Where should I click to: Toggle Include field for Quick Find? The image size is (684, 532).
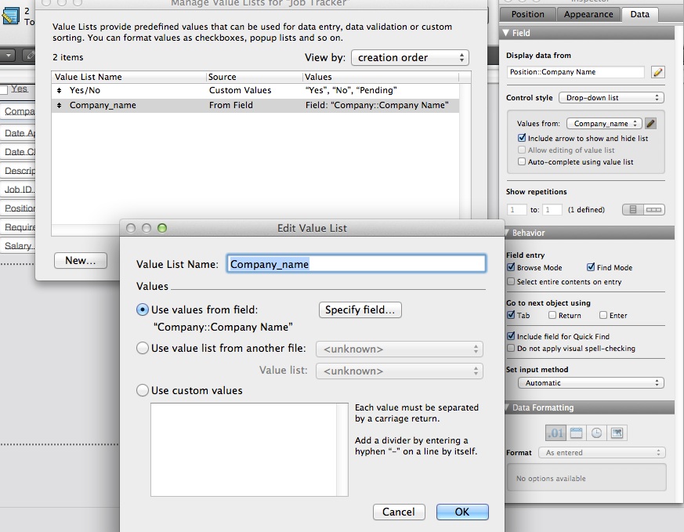click(x=512, y=336)
